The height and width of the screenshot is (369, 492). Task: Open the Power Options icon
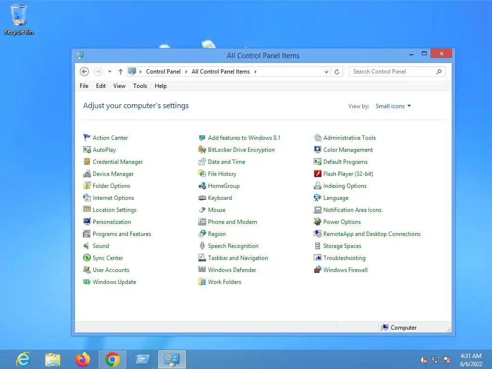tap(318, 221)
